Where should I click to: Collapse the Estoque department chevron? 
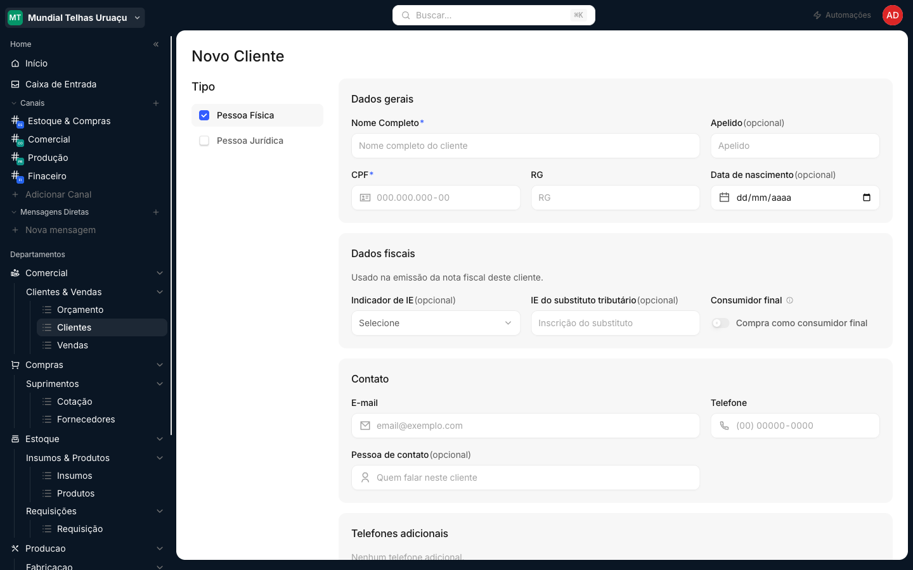(160, 439)
